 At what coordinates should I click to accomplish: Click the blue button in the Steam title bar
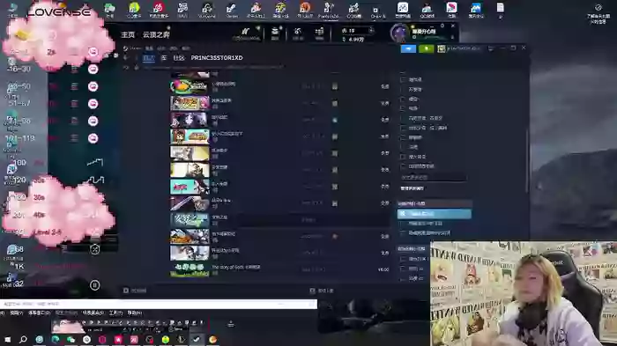pos(408,48)
